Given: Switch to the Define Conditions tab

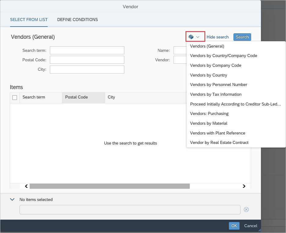Looking at the screenshot, I should point(77,20).
